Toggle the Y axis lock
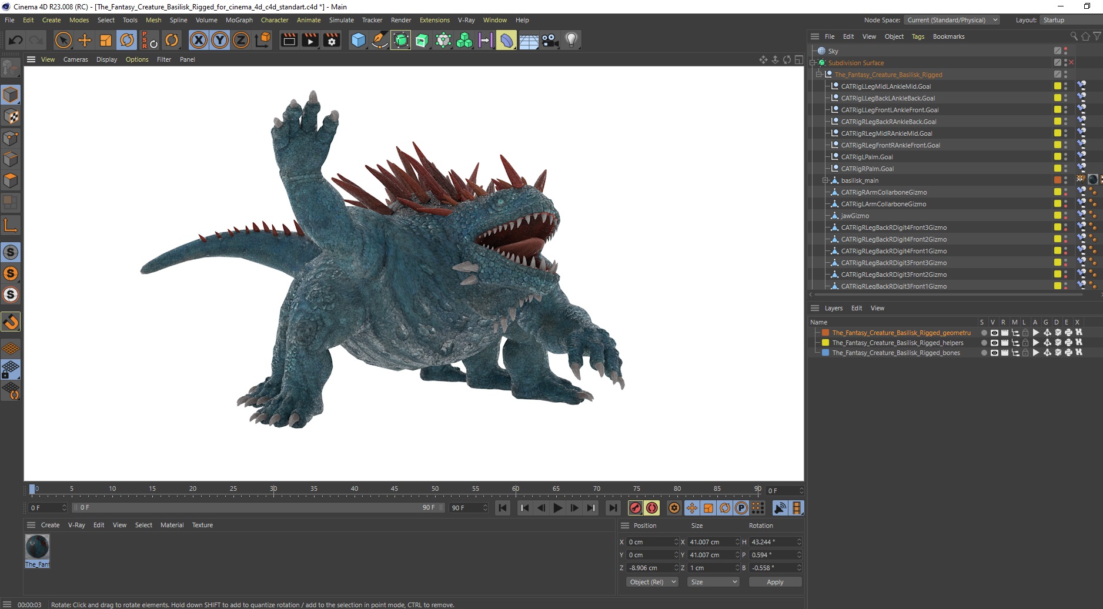 [220, 40]
